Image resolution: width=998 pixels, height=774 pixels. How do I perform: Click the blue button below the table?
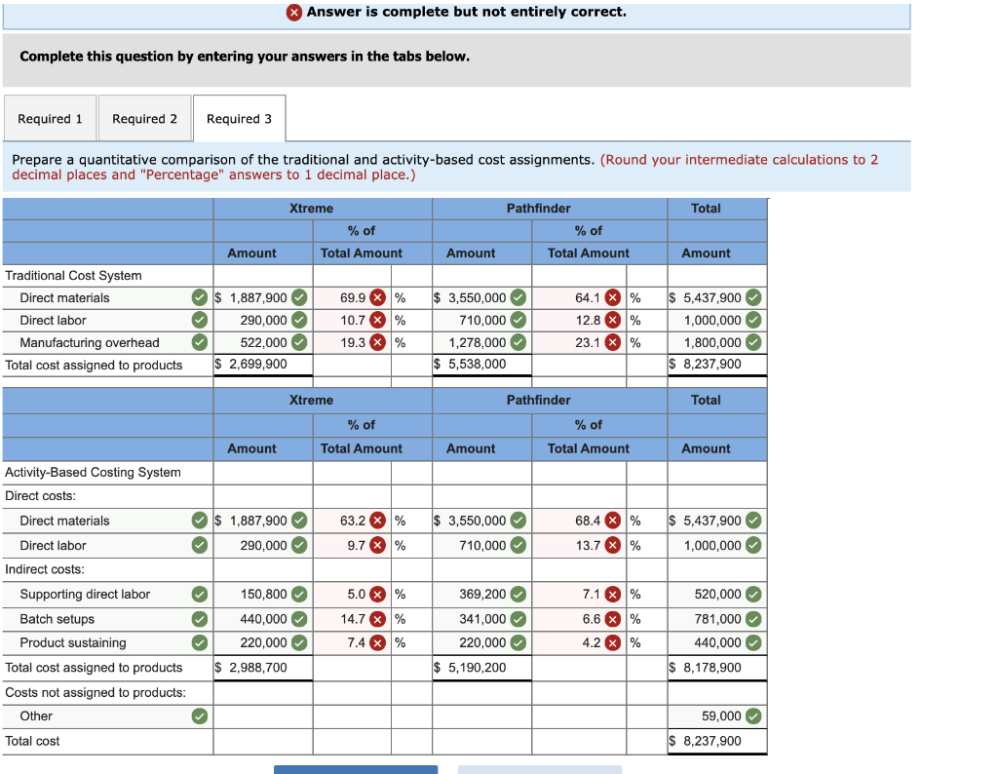356,769
